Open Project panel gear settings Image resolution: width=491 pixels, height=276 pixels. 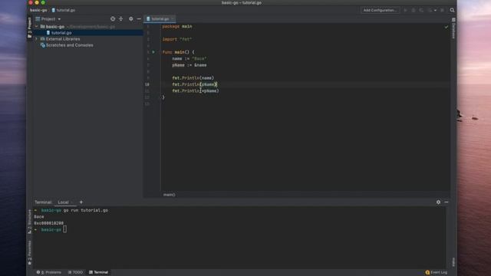[x=131, y=19]
